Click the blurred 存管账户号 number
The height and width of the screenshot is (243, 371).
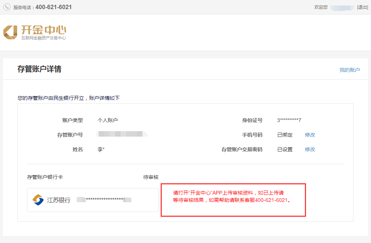[x=121, y=134]
